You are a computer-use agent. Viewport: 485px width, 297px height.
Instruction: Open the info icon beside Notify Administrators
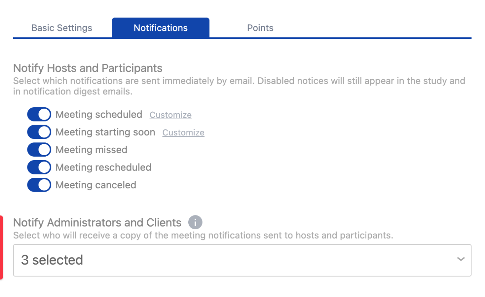pos(195,223)
